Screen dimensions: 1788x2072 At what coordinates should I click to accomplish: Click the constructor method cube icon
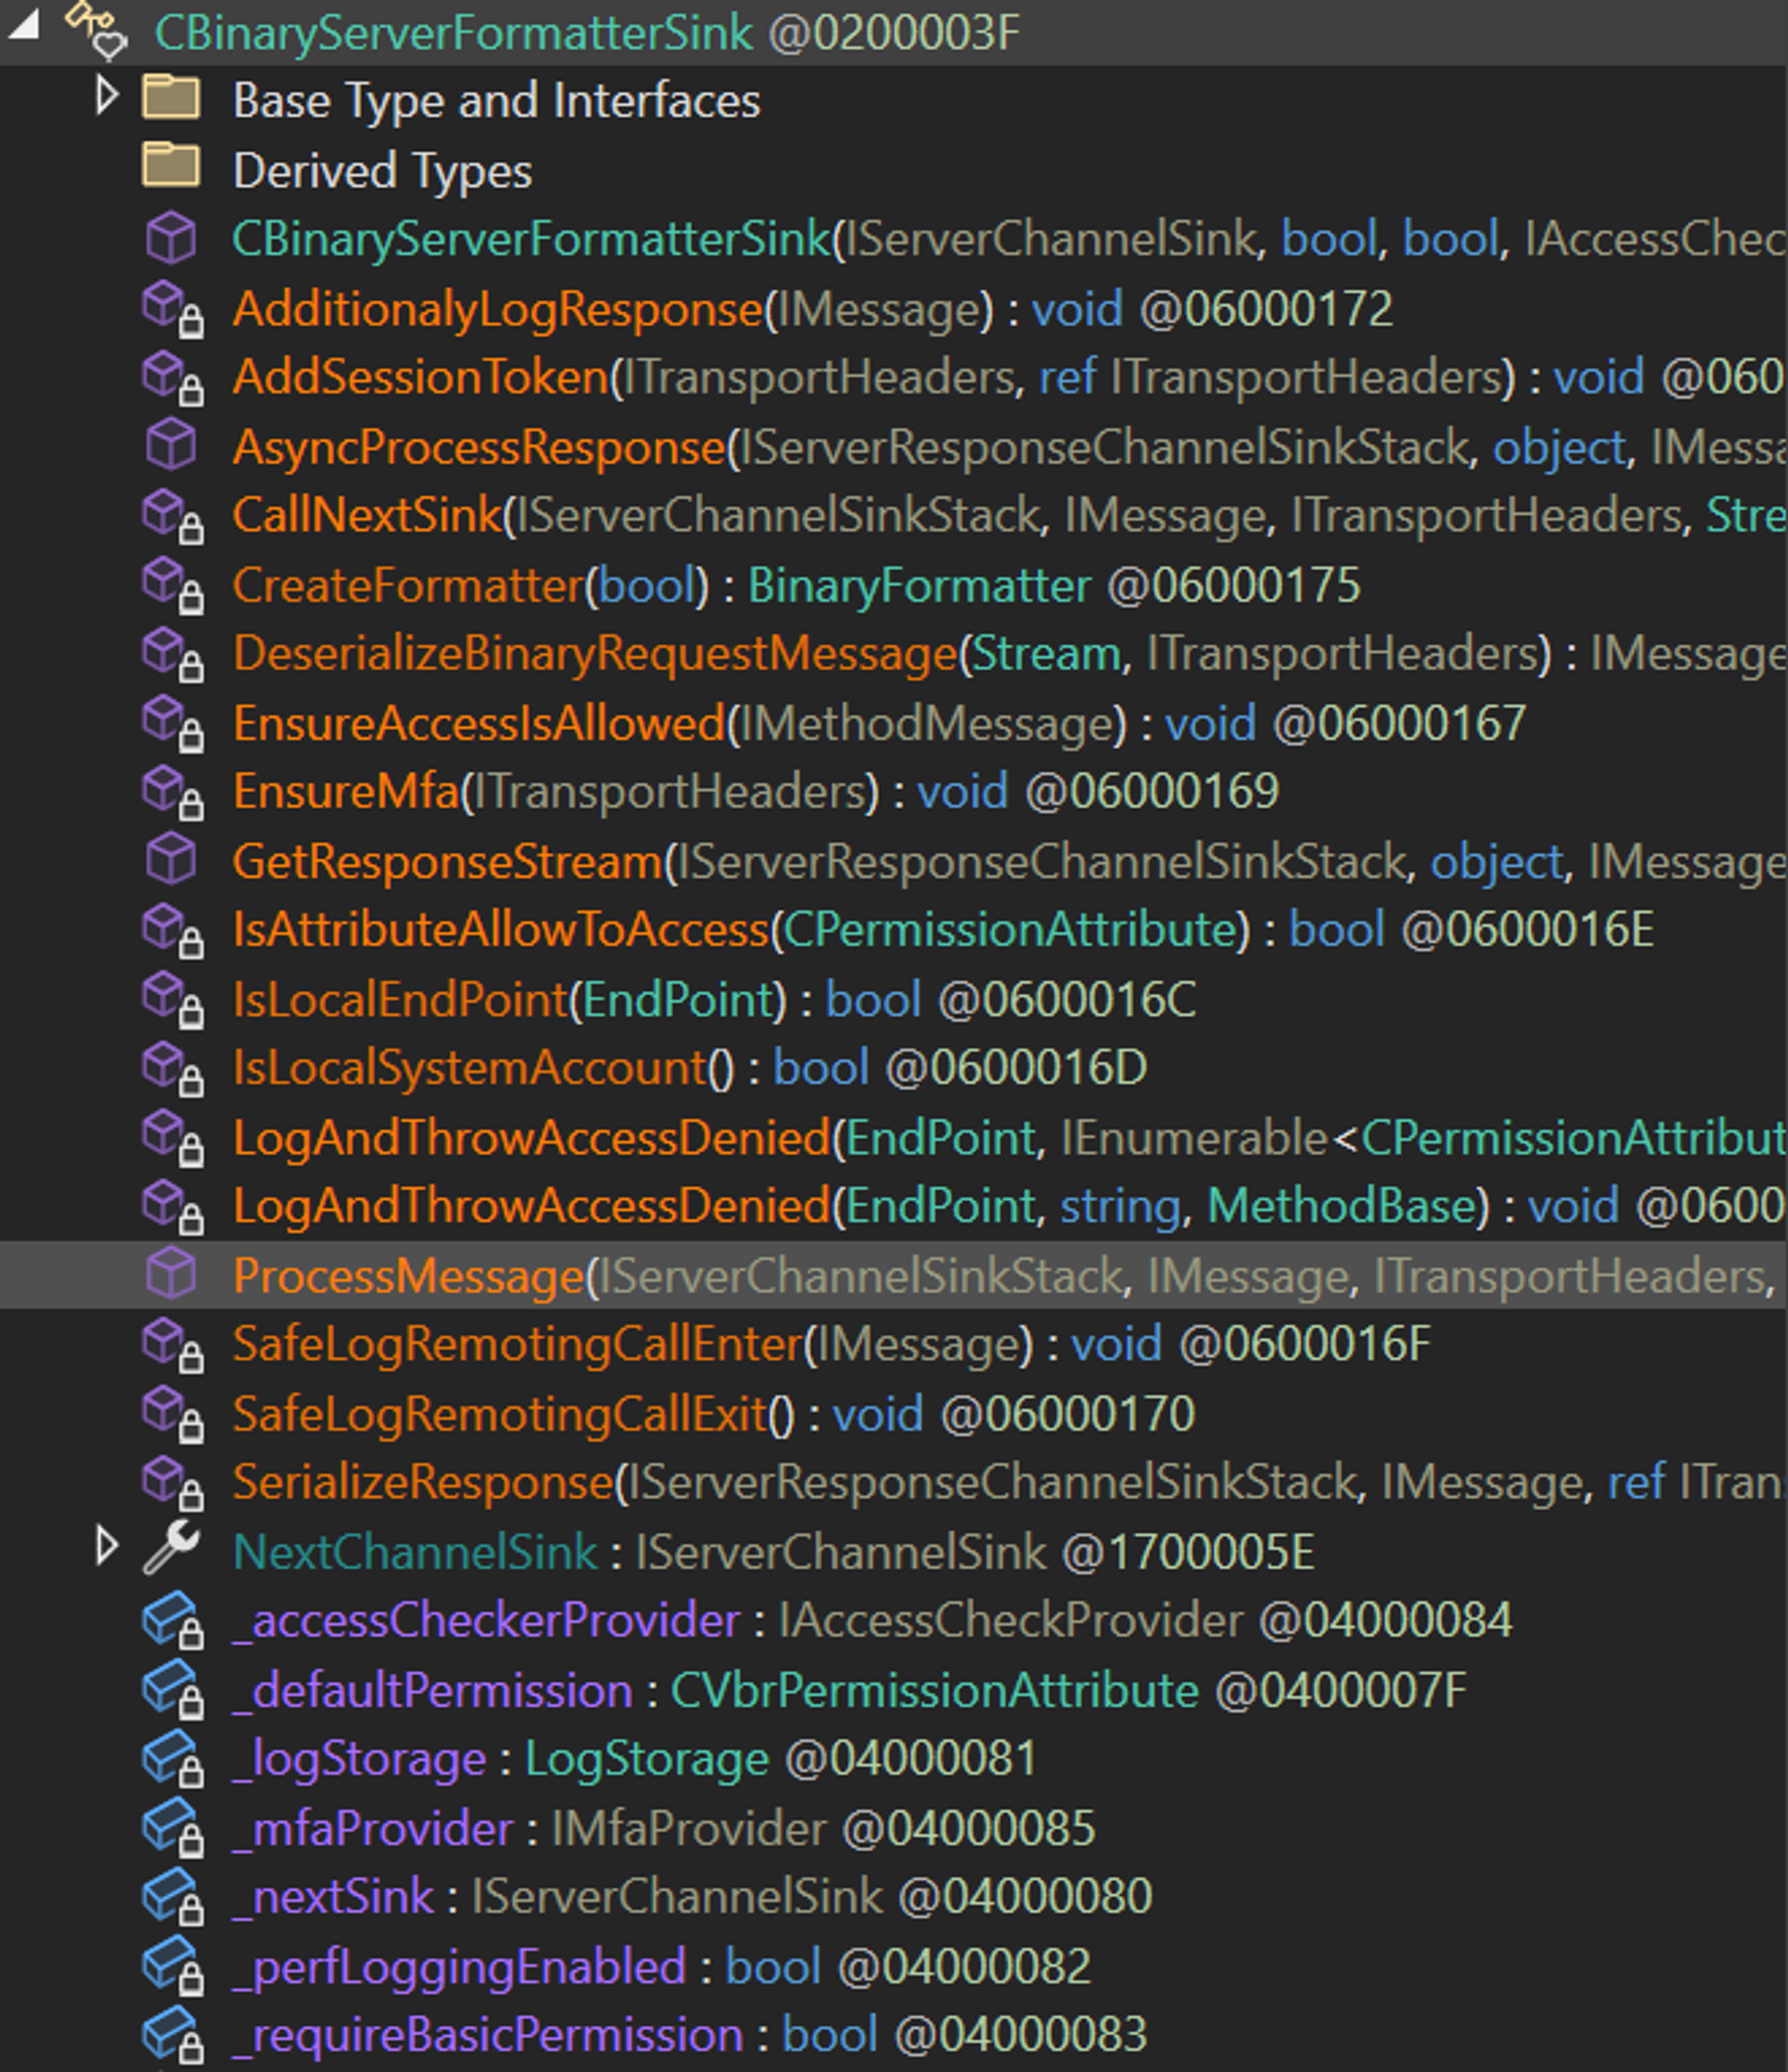[x=171, y=239]
